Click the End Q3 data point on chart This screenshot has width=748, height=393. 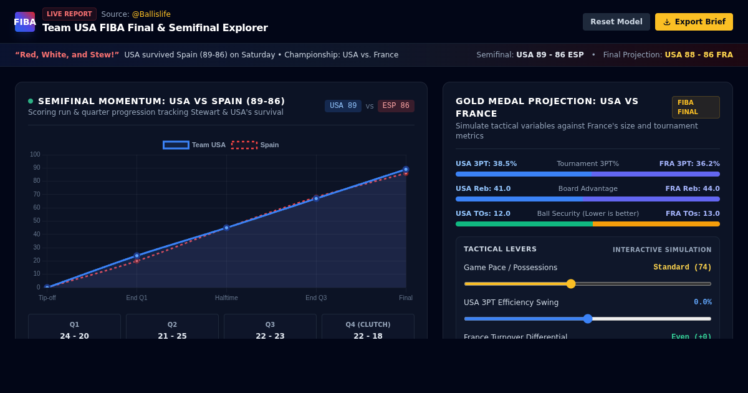[316, 198]
